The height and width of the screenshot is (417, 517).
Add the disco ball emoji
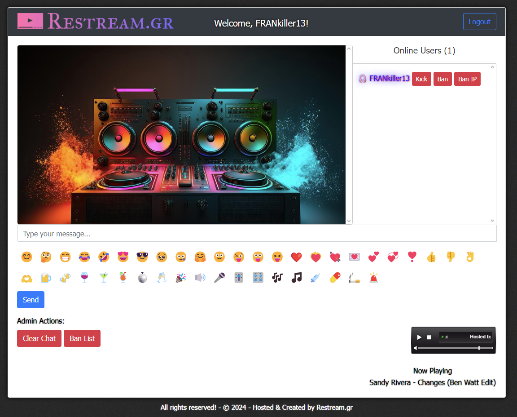[142, 278]
